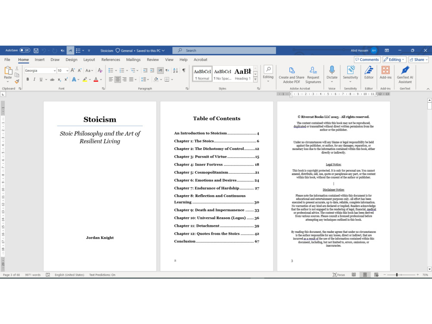Click Create and Share Adobe PDF
The height and width of the screenshot is (324, 432).
tap(292, 74)
